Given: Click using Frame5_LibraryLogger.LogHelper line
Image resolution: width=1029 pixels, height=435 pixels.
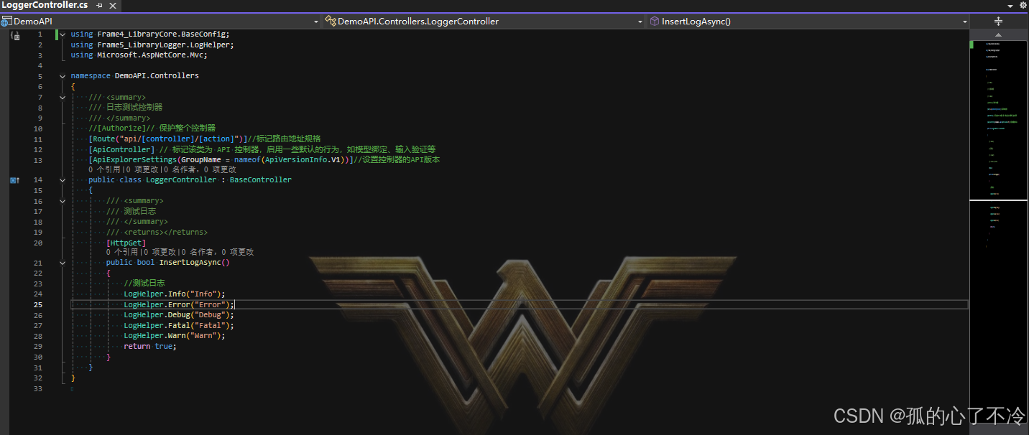Looking at the screenshot, I should pos(152,45).
